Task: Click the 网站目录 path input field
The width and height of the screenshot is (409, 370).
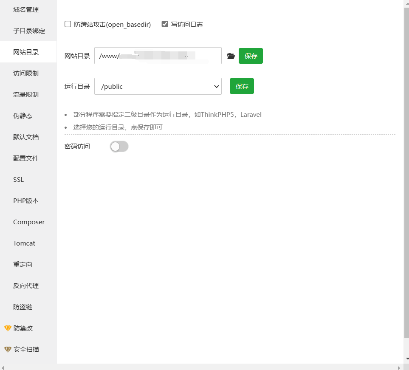Action: pyautogui.click(x=158, y=56)
